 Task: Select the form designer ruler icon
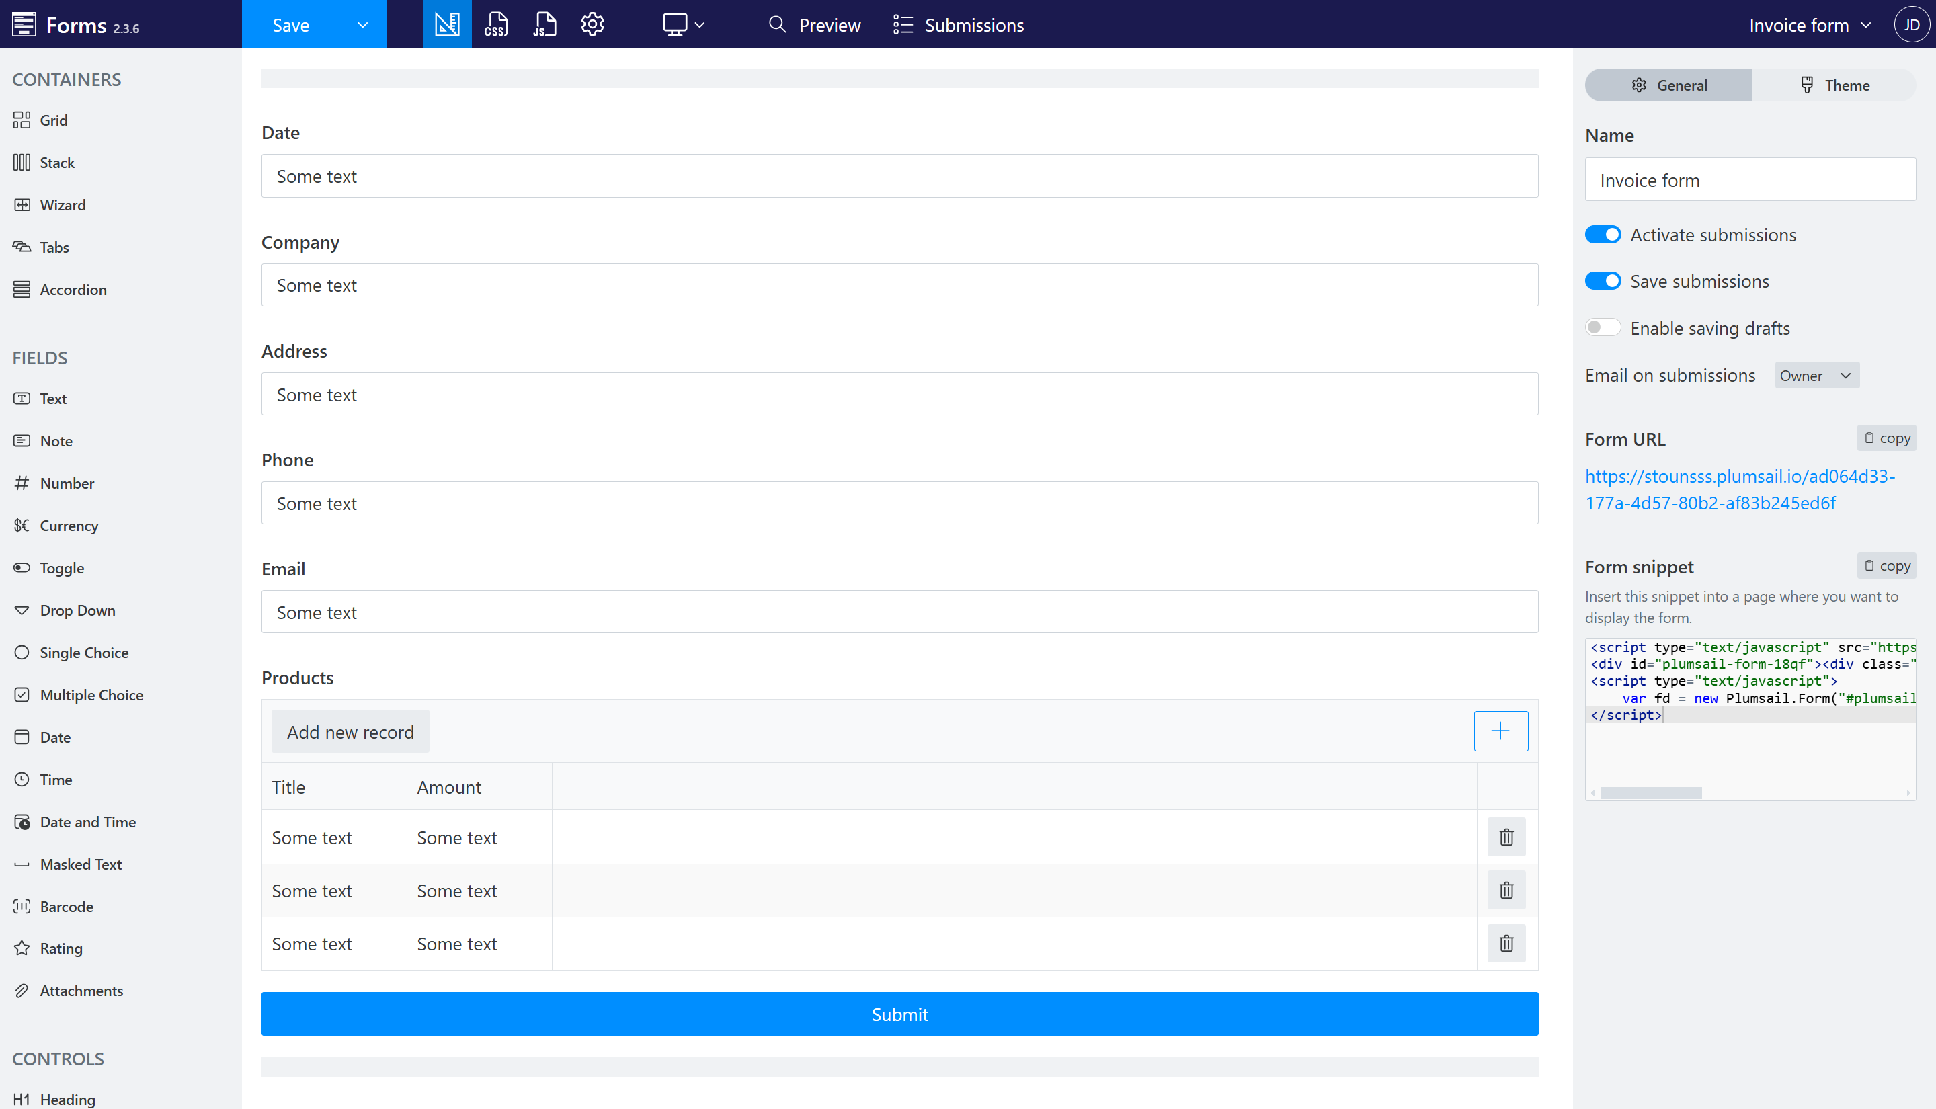point(447,24)
